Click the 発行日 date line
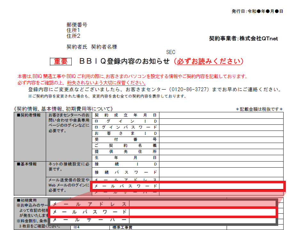Screen dimensions: 298x230 (x=257, y=12)
